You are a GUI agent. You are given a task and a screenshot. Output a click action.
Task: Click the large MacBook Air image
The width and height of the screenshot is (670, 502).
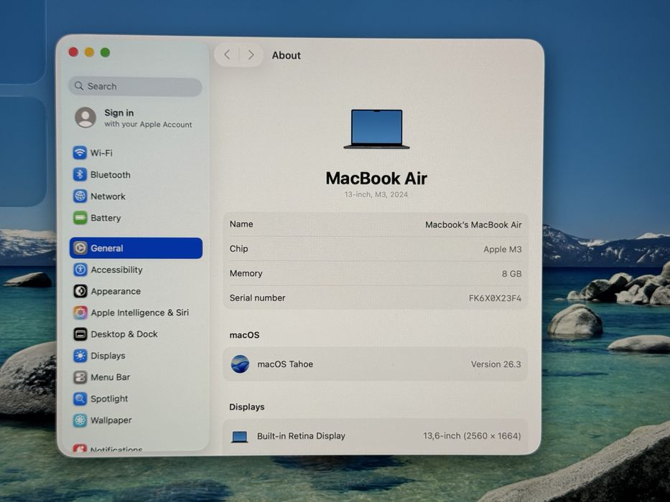tap(376, 129)
